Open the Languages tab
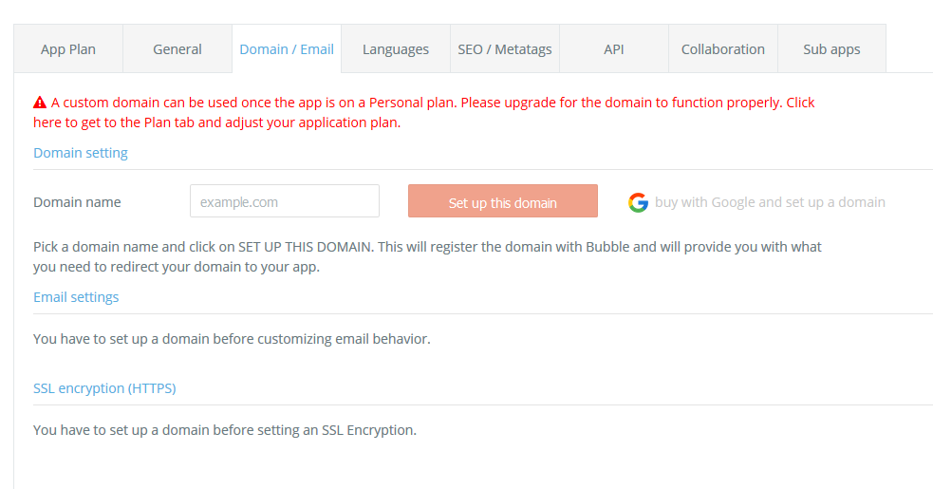933x489 pixels. [396, 48]
